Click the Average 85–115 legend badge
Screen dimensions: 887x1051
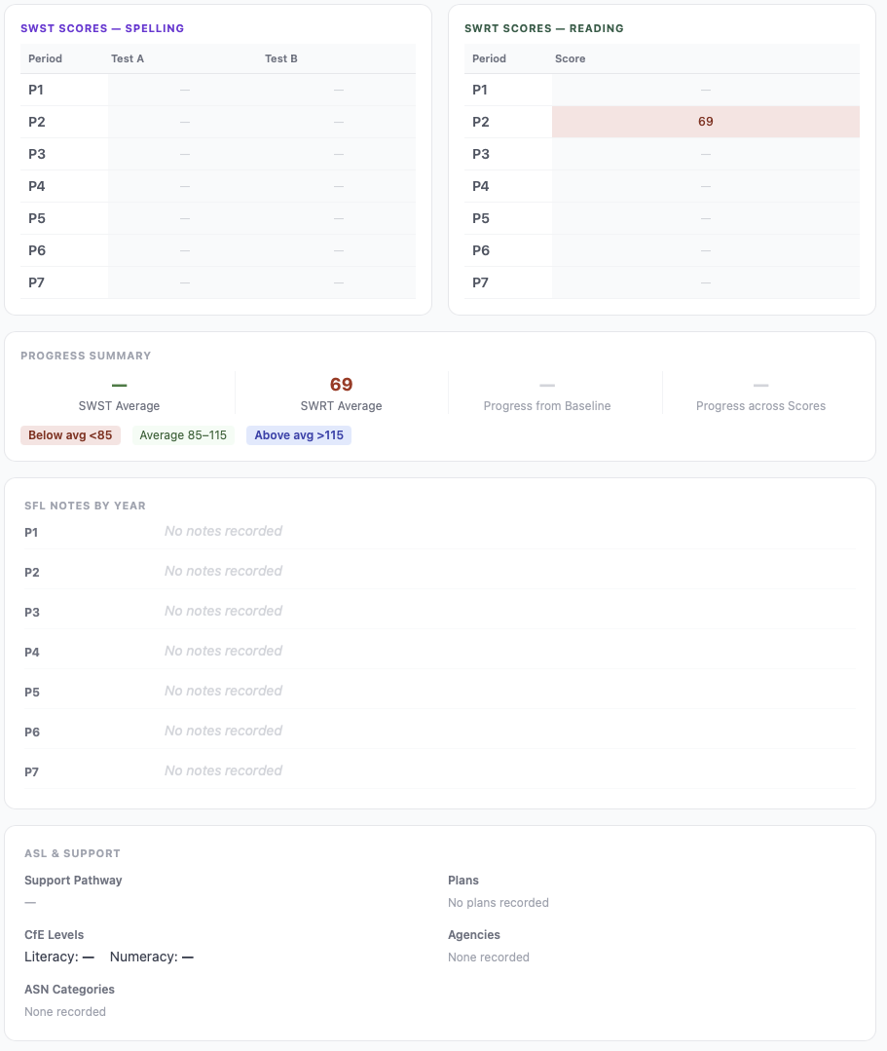click(x=183, y=435)
